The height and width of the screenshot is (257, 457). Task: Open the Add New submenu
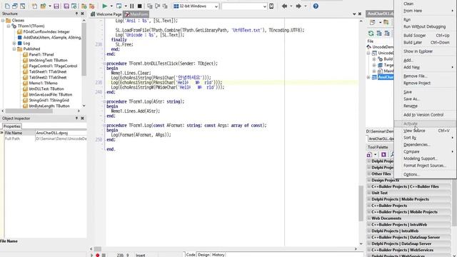click(424, 67)
